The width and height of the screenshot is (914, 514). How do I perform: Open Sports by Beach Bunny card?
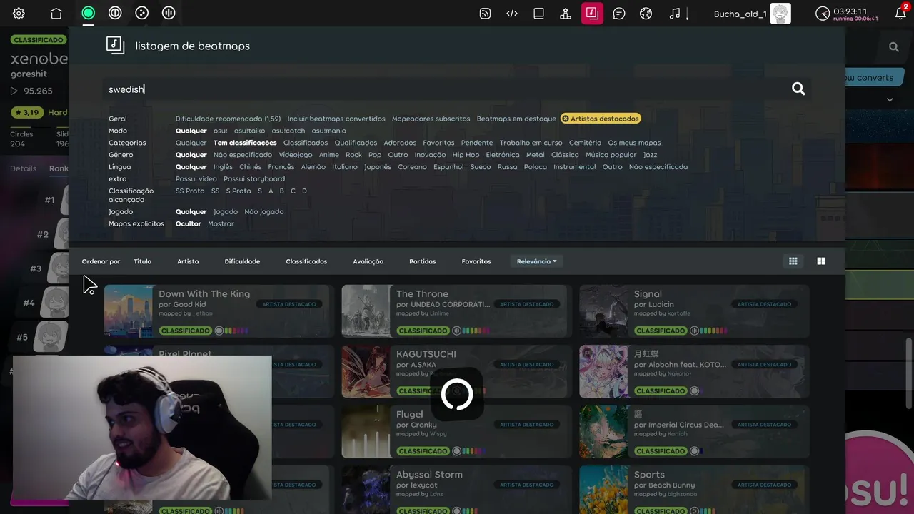[x=694, y=490]
